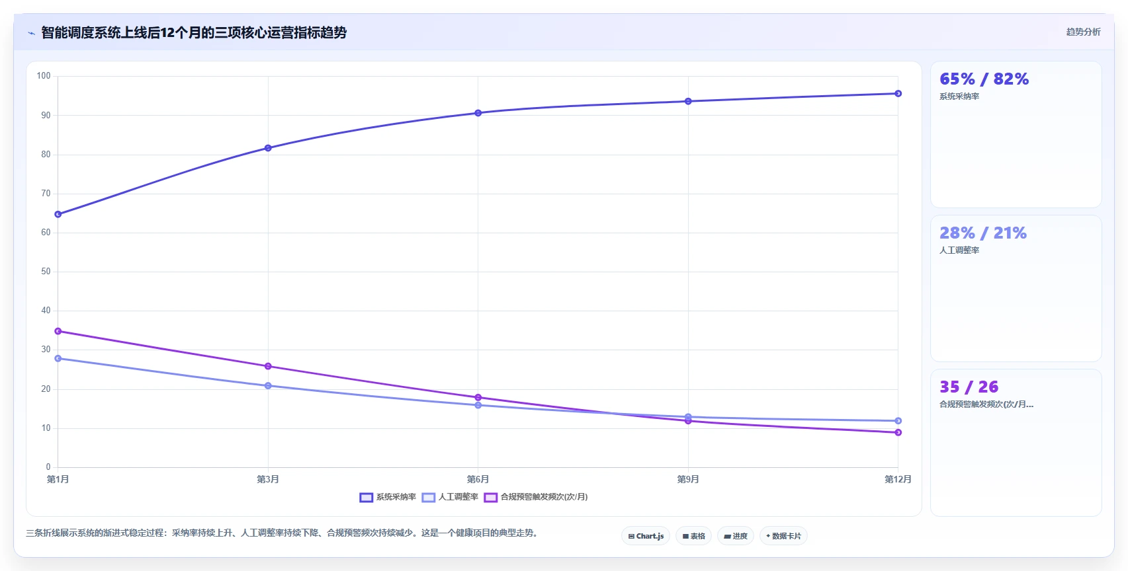Select the 进度 tag
The width and height of the screenshot is (1128, 571).
click(736, 536)
